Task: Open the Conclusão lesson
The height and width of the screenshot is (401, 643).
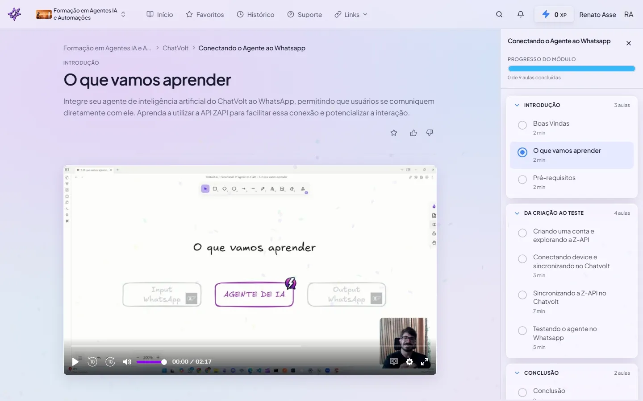Action: 572,392
